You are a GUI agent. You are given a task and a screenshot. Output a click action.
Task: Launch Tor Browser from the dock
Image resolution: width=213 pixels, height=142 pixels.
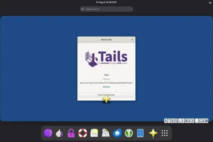click(48, 133)
